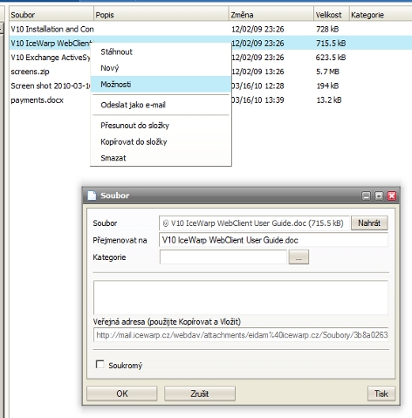412x418 pixels.
Task: Select the V10 Installation and Con file row
Action: pos(210,29)
